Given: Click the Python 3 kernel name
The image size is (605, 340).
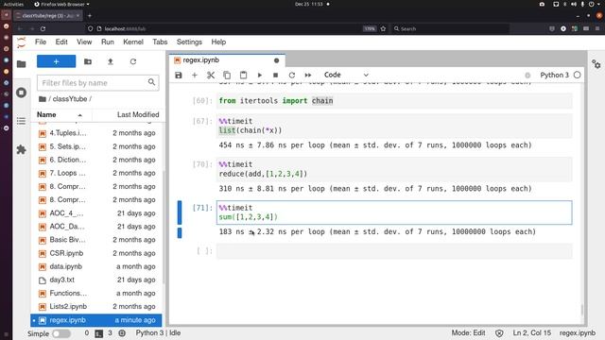Looking at the screenshot, I should click(x=554, y=75).
